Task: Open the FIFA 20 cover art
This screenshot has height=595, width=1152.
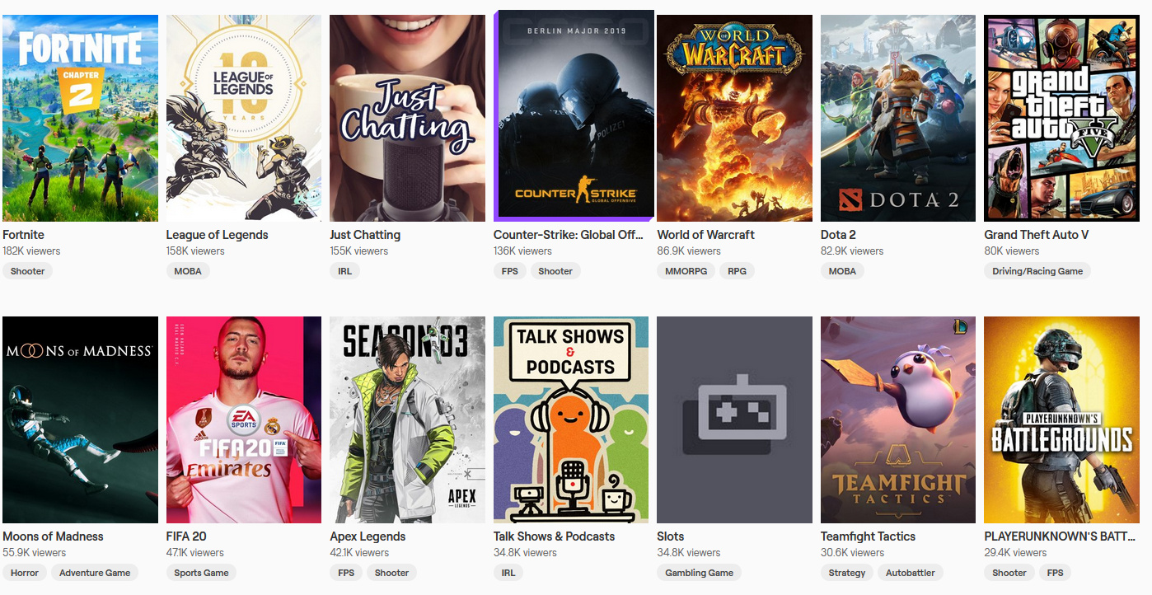Action: click(x=244, y=419)
